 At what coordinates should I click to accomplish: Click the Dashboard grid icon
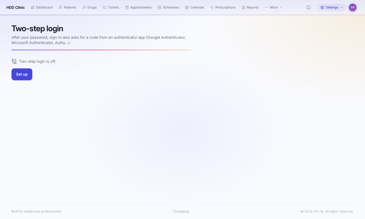coord(33,7)
